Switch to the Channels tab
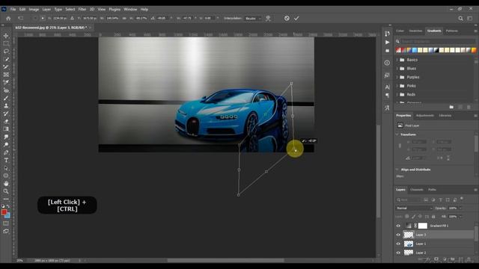Screen dimensions: 479x269 (x=417, y=190)
